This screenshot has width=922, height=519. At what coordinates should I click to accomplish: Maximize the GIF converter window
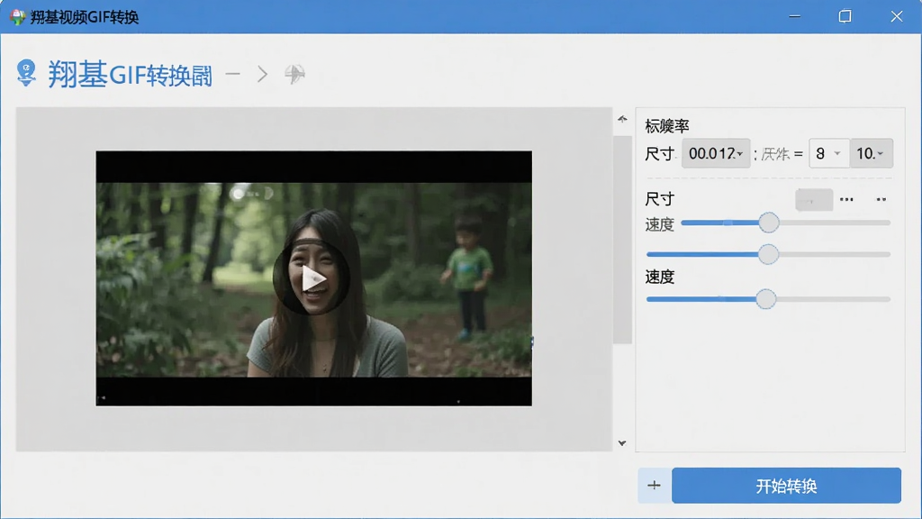(x=845, y=16)
